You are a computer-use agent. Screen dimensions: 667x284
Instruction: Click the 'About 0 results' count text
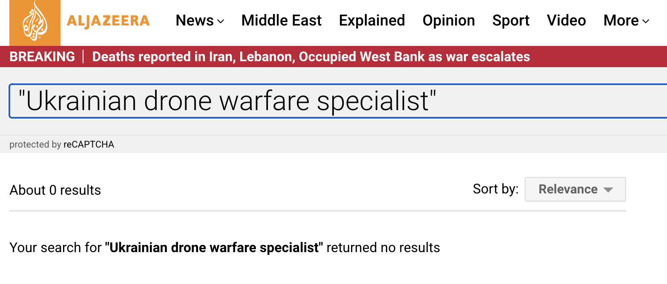(x=55, y=190)
